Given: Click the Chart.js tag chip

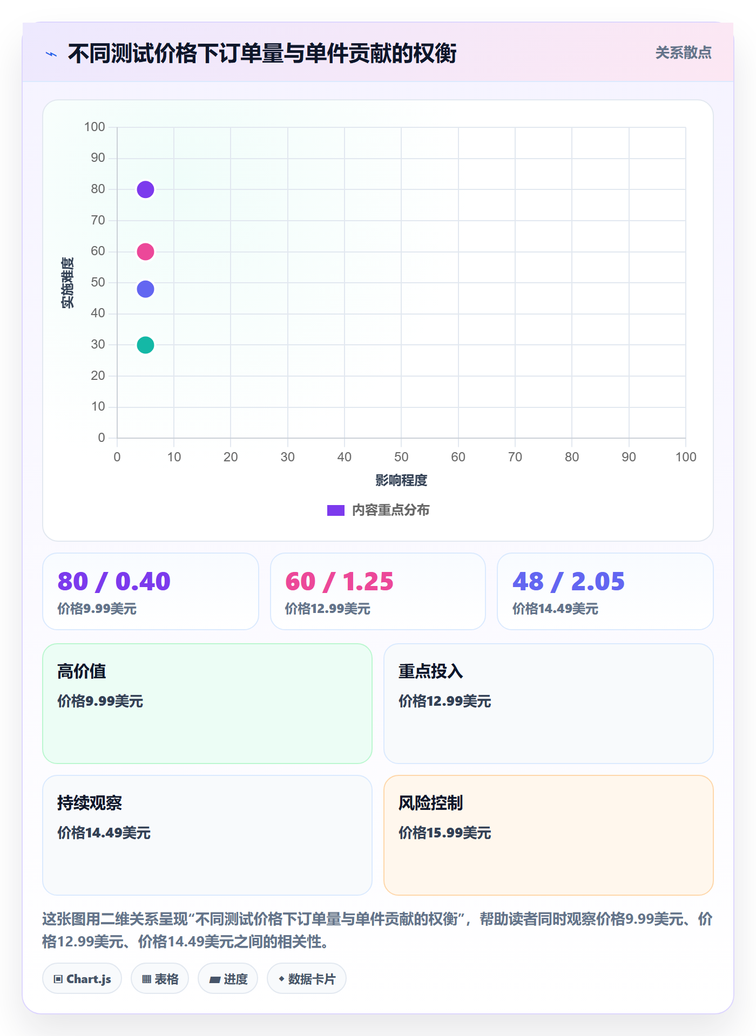Looking at the screenshot, I should click(82, 979).
